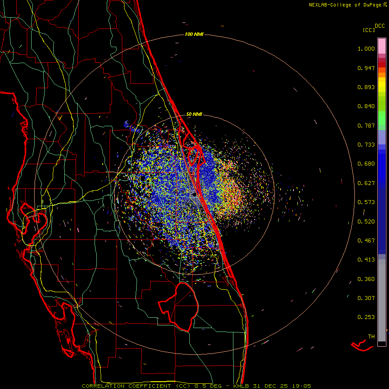Viewport: 389px width, 389px height.
Task: Select the 0.307 legend value
Action: coord(366,298)
